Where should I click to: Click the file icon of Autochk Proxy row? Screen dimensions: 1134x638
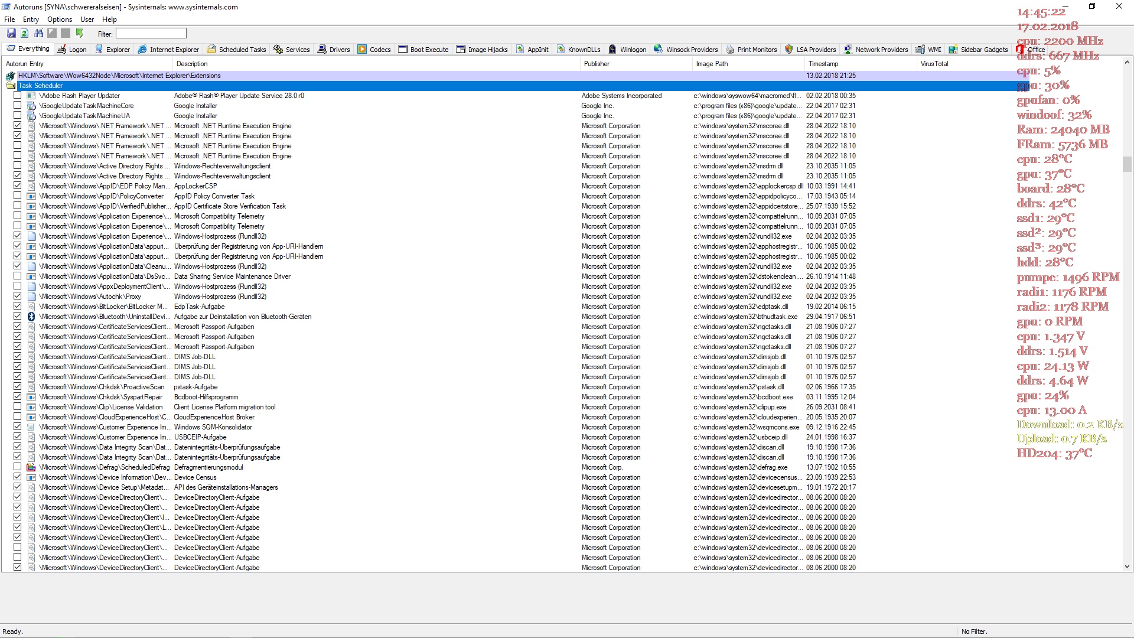31,297
